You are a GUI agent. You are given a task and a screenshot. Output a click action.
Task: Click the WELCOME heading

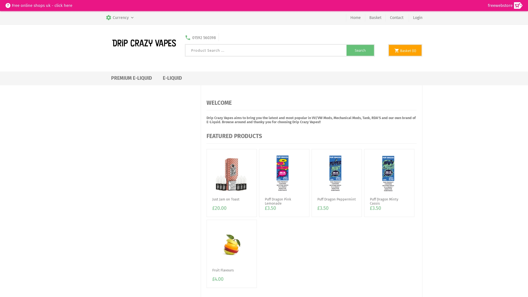coord(219,103)
